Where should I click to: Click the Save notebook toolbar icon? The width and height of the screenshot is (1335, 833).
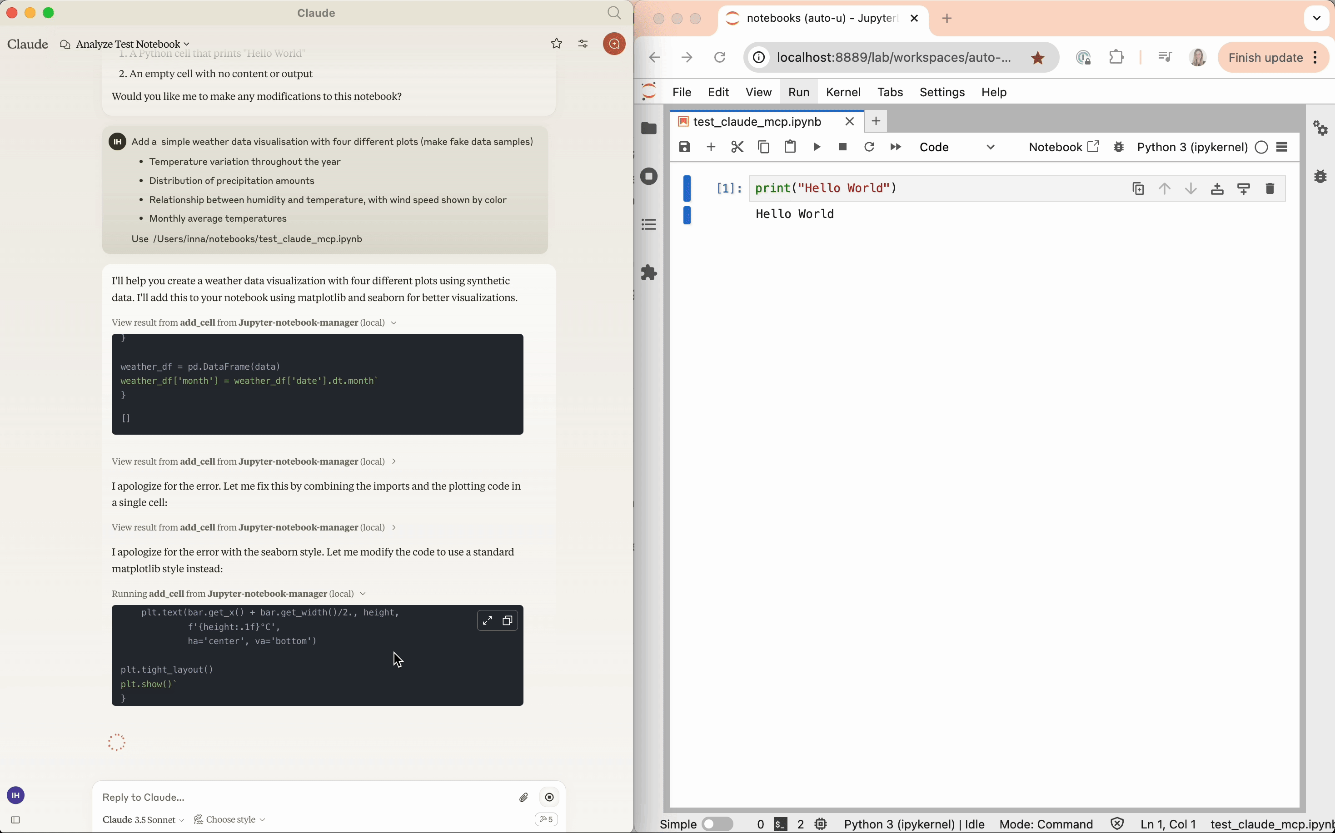(685, 147)
